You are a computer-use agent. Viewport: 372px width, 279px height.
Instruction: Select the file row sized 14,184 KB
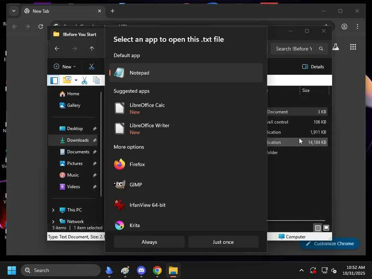(x=297, y=142)
